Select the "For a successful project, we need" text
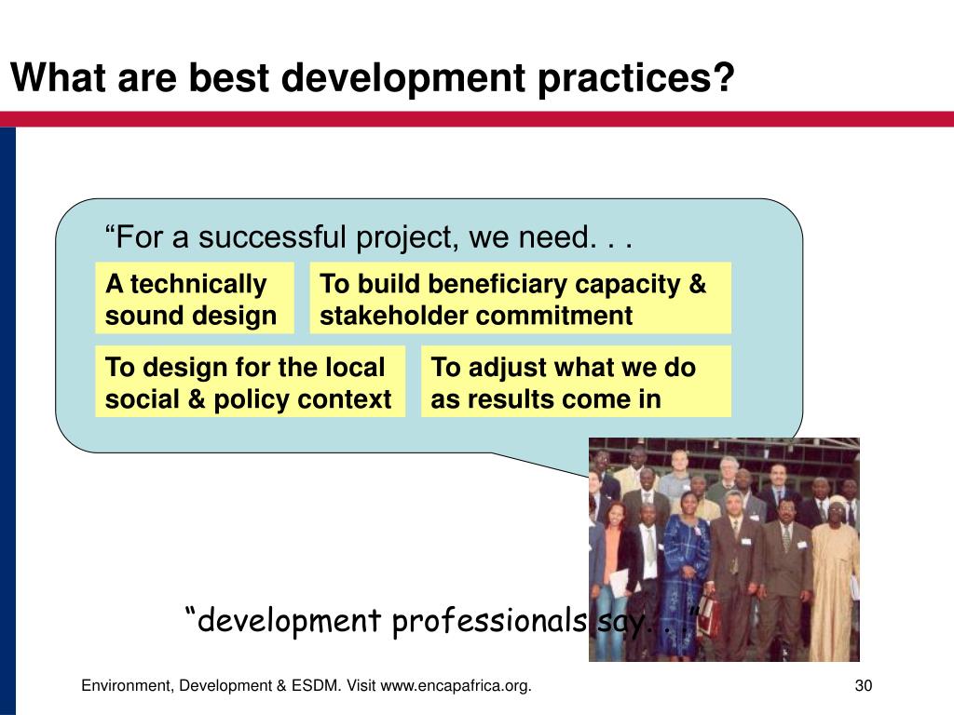The width and height of the screenshot is (954, 715). click(369, 236)
